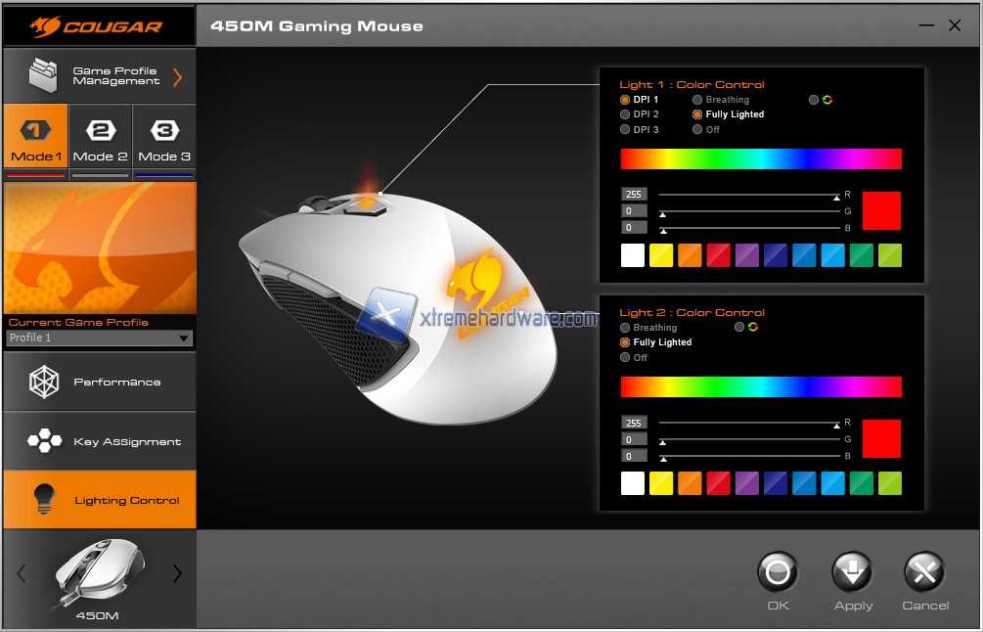This screenshot has height=632, width=983.
Task: Open Key Assignment section
Action: [x=100, y=441]
